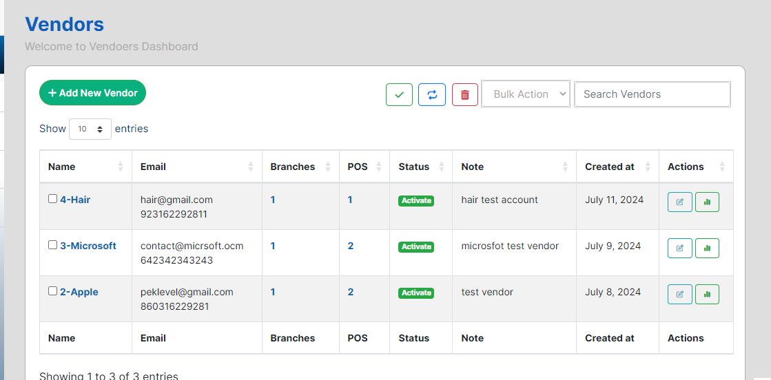Sort the table by Name column
The height and width of the screenshot is (380, 771).
[x=85, y=167]
